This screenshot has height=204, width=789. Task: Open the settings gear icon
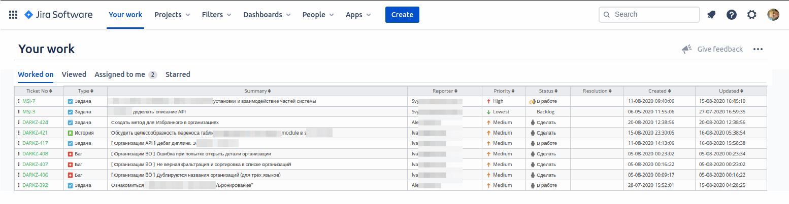[752, 15]
